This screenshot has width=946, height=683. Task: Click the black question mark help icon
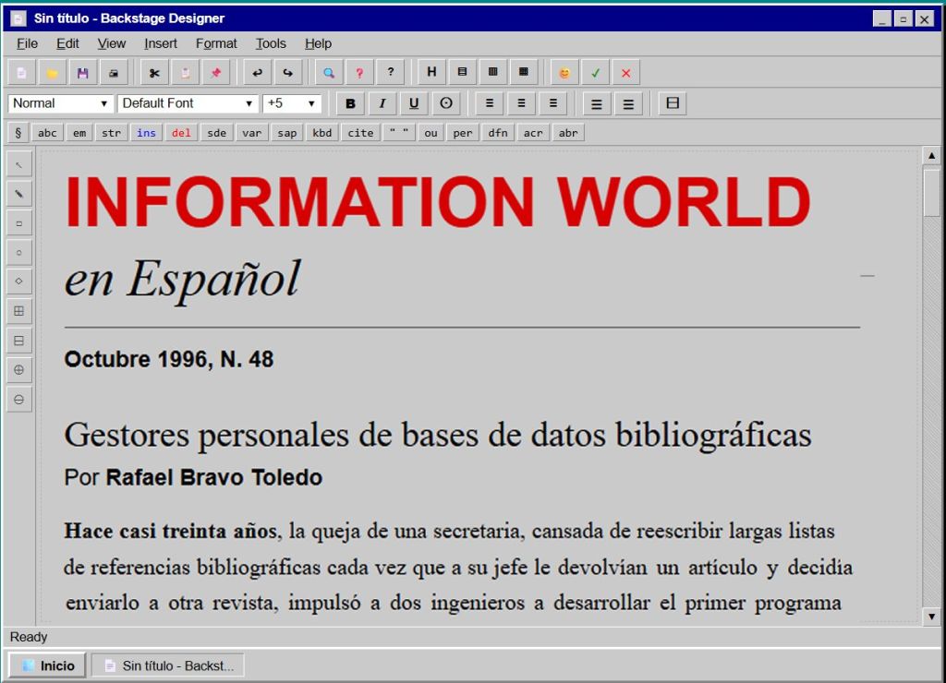[x=391, y=73]
